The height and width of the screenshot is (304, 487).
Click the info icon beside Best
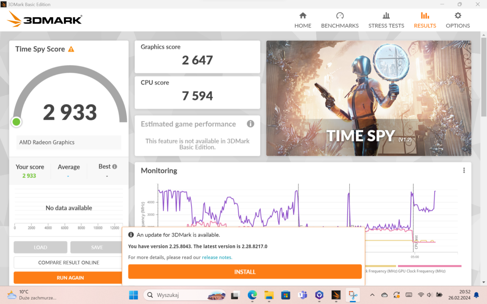pos(115,167)
